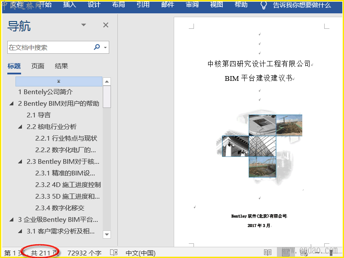Image resolution: width=344 pixels, height=258 pixels.
Task: Open the navigation pane options dropdown arrow
Action: click(83, 25)
